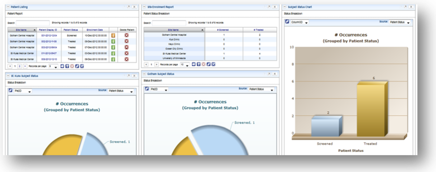Click the green status icon for patient 011-2012-09-07
The height and width of the screenshot is (172, 436).
[113, 53]
